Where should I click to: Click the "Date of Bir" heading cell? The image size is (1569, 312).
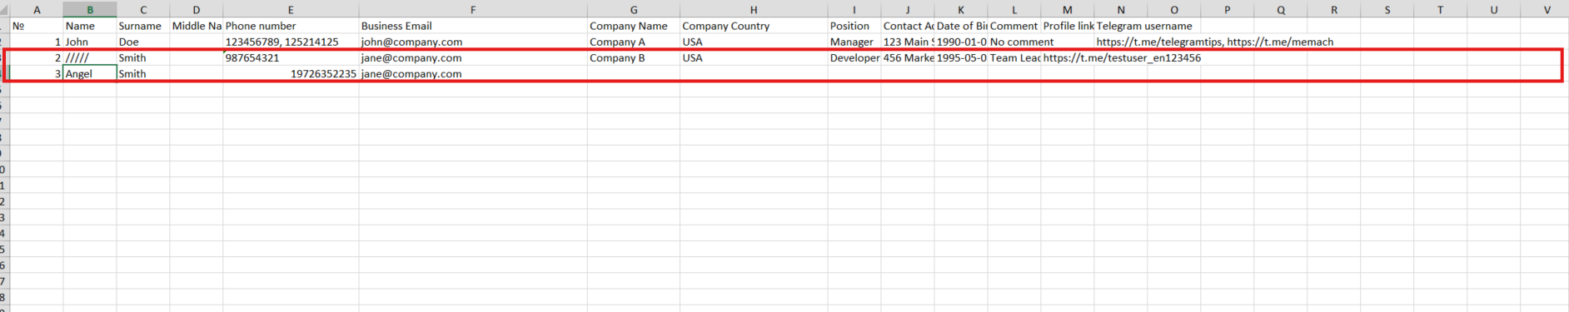pos(961,26)
